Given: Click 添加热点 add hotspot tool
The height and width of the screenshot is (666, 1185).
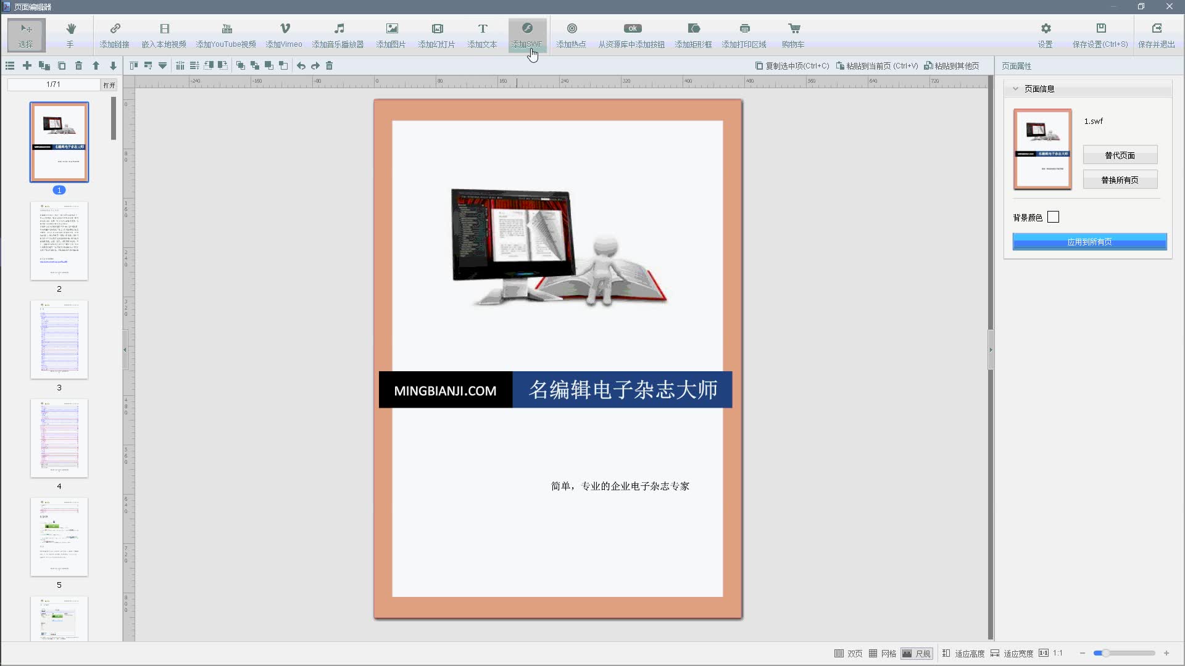Looking at the screenshot, I should [x=572, y=35].
